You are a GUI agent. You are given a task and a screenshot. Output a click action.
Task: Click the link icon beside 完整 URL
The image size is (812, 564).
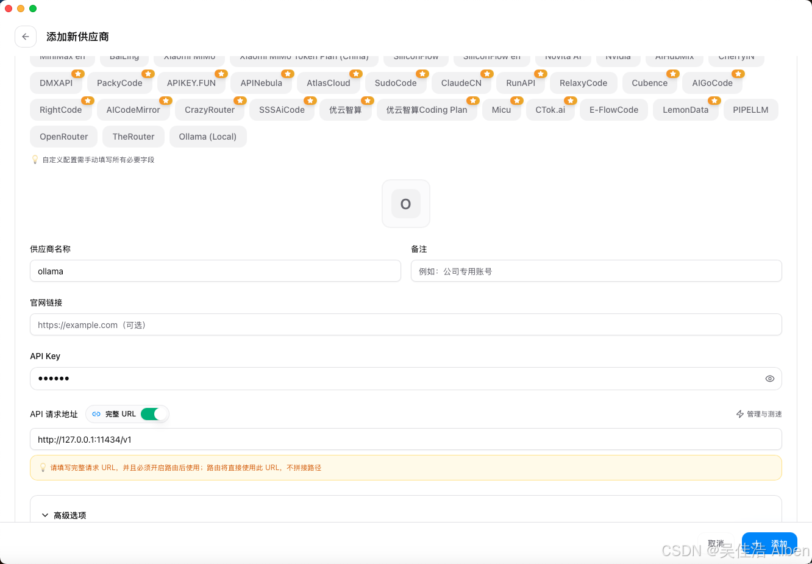coord(96,414)
